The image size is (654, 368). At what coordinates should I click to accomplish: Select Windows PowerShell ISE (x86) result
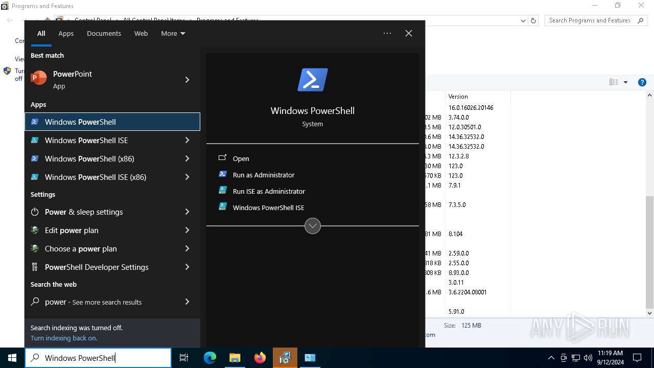coord(101,177)
